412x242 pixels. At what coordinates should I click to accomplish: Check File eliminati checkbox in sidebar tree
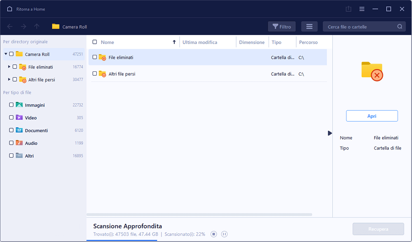click(x=15, y=67)
